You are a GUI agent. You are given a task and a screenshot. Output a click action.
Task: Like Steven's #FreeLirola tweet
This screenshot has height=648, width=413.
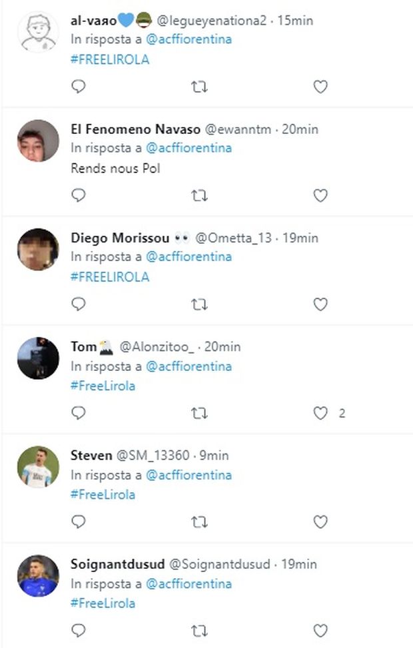pos(320,522)
